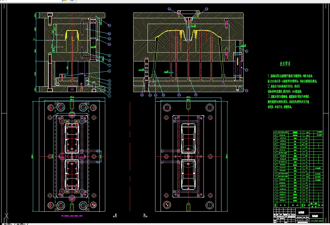Select part balloon number 8
The image size is (330, 225).
point(109,61)
